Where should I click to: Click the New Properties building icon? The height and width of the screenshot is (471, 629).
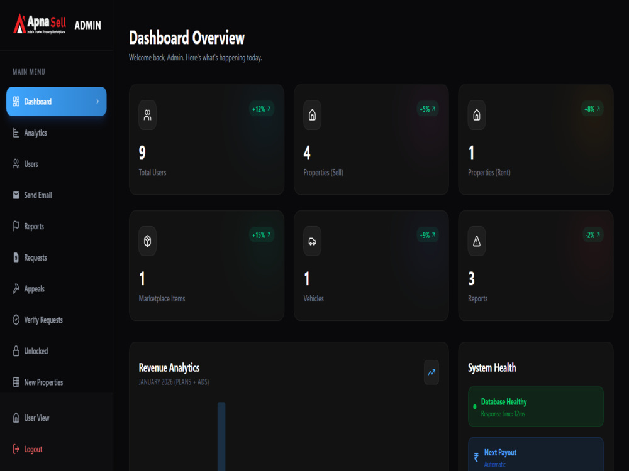pos(16,382)
